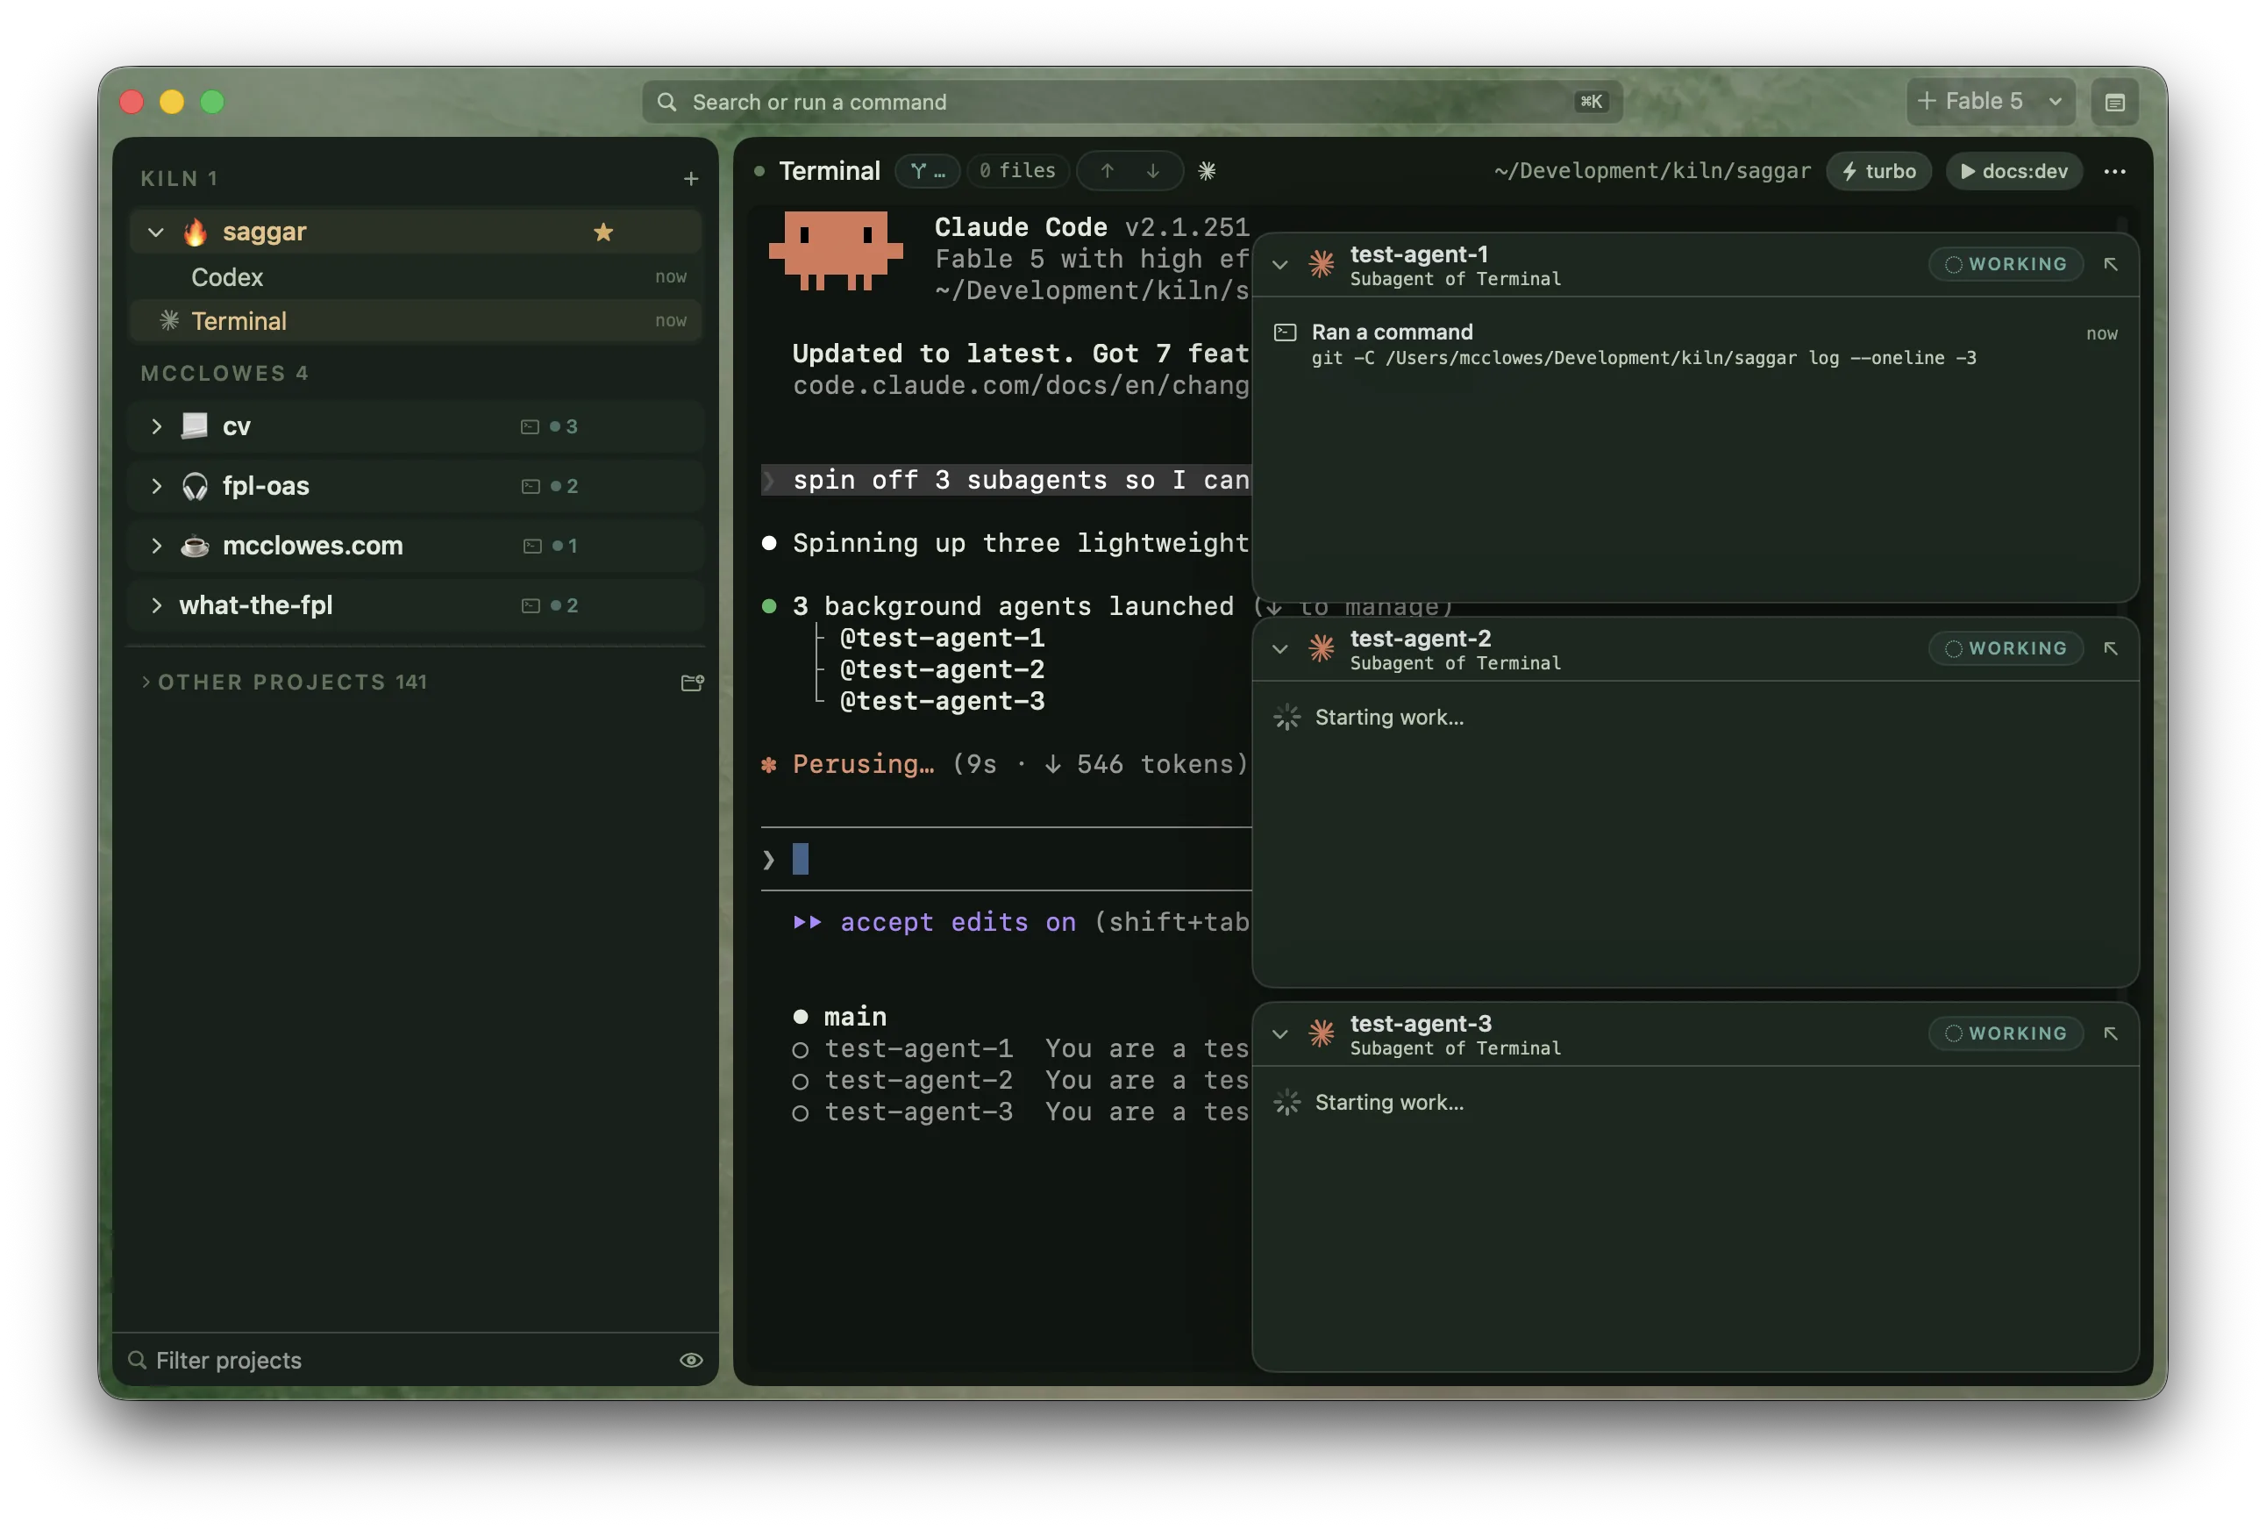Pop out the test-agent-3 panel arrow
Image resolution: width=2266 pixels, height=1530 pixels.
pyautogui.click(x=2110, y=1033)
